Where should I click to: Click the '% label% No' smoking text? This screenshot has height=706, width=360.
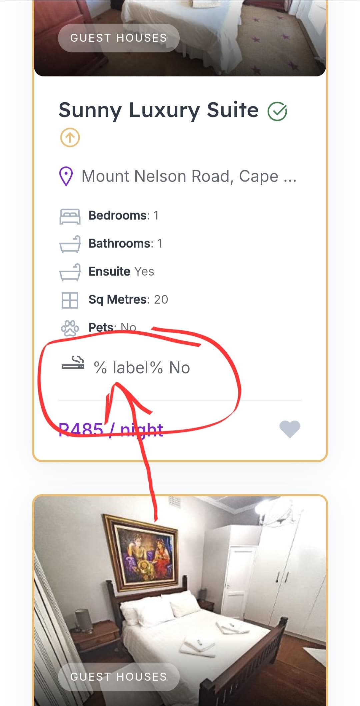point(142,368)
